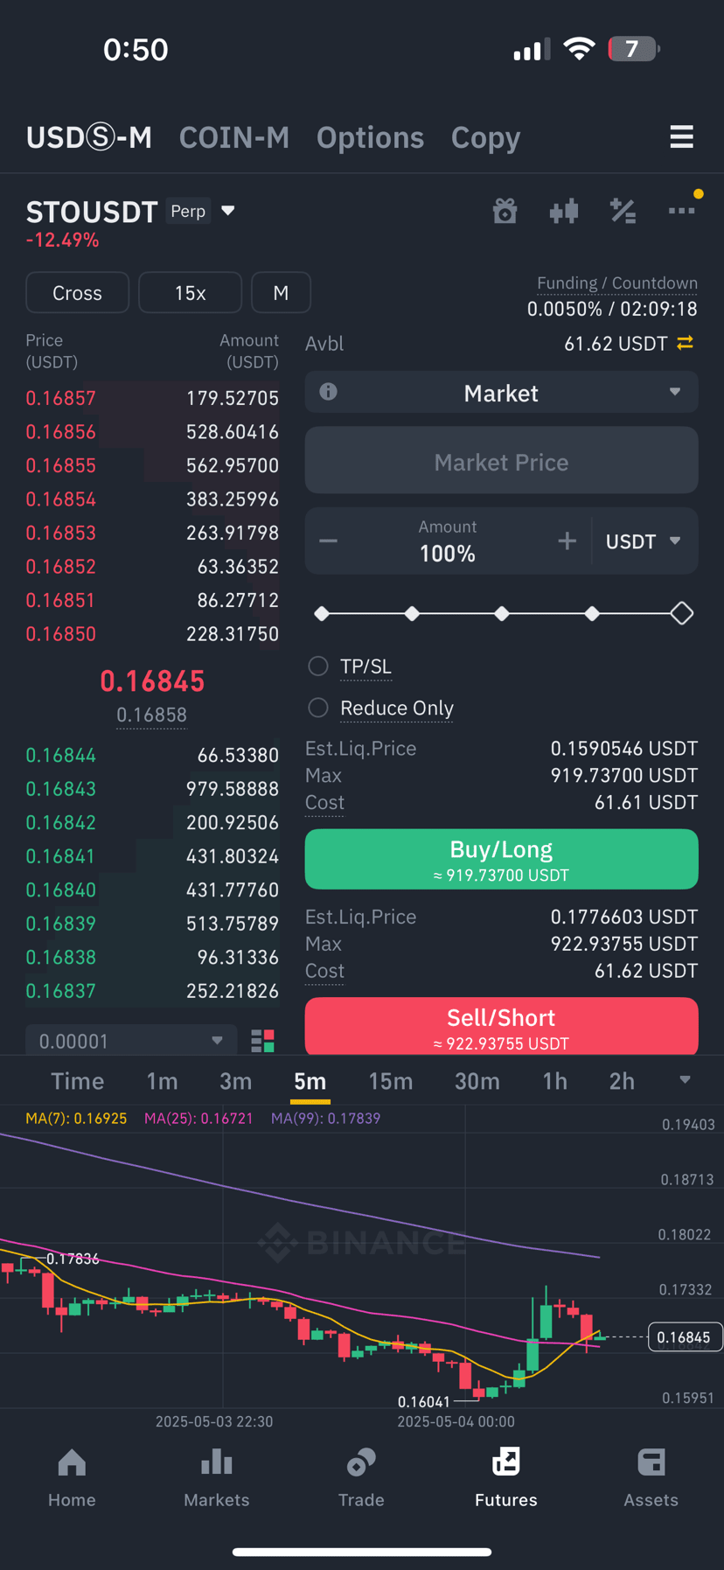
Task: Tap the gift rewards icon
Action: coord(505,211)
